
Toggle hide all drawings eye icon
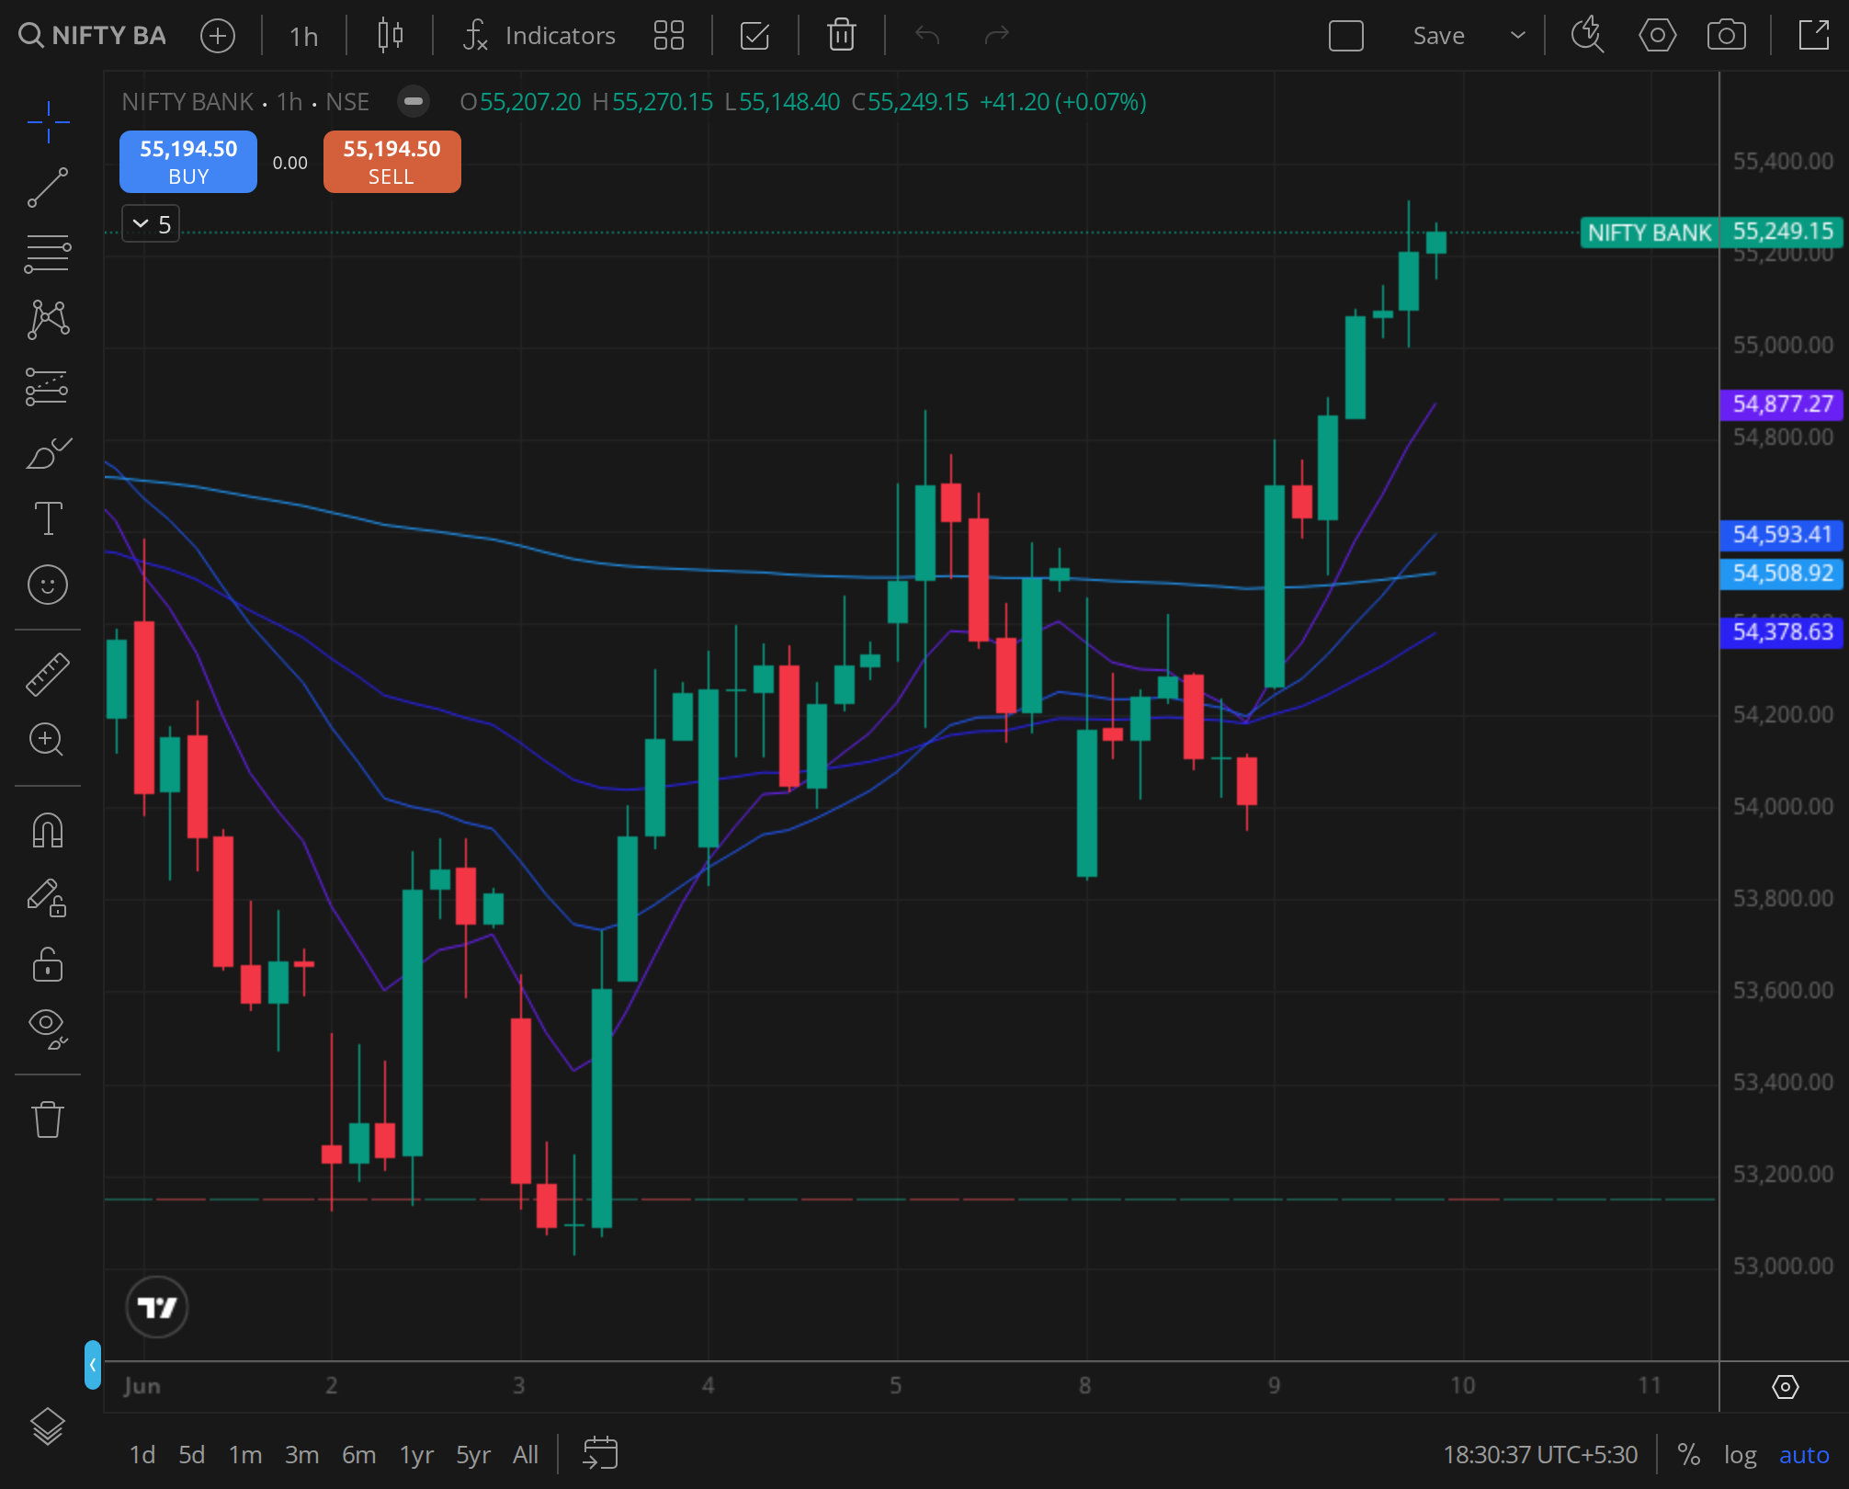coord(48,1029)
